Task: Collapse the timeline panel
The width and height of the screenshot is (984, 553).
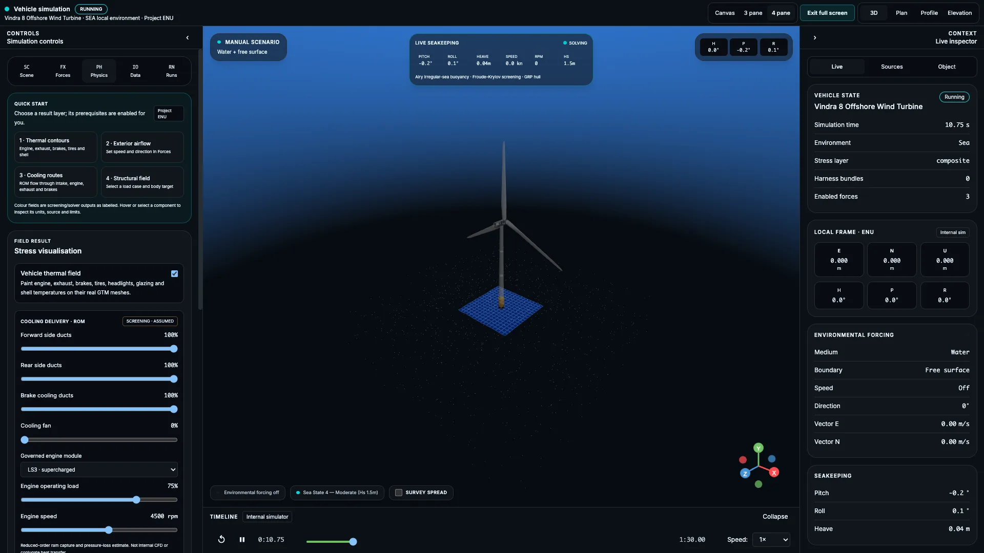Action: tap(775, 517)
